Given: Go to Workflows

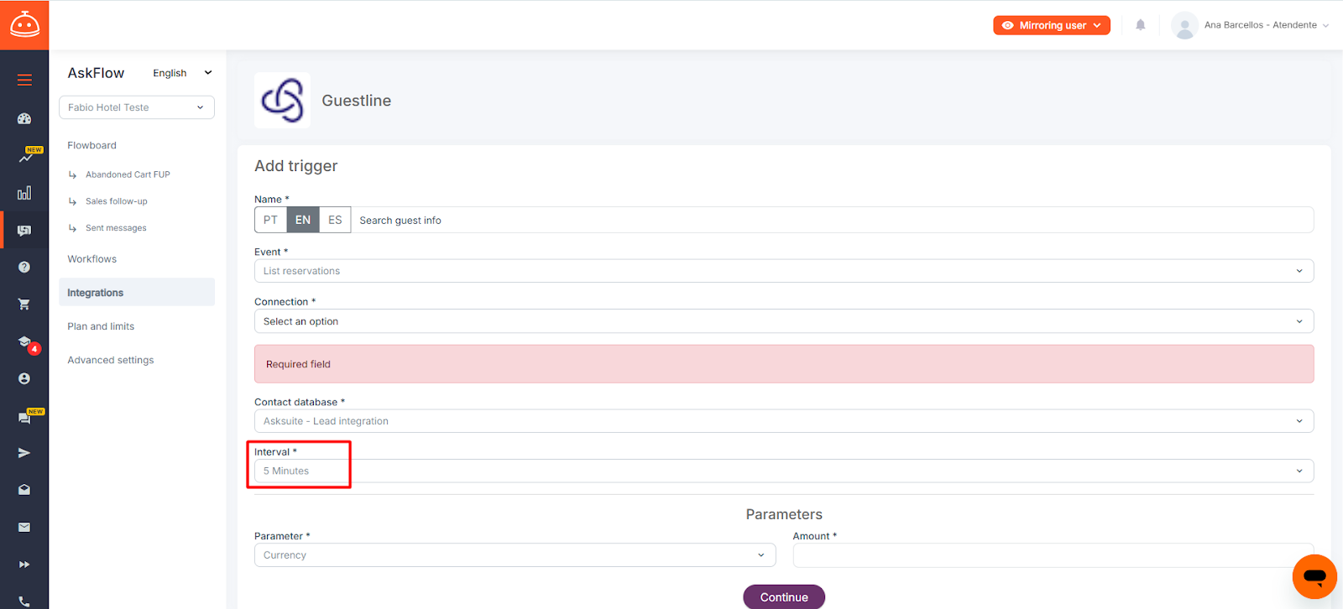Looking at the screenshot, I should [92, 259].
